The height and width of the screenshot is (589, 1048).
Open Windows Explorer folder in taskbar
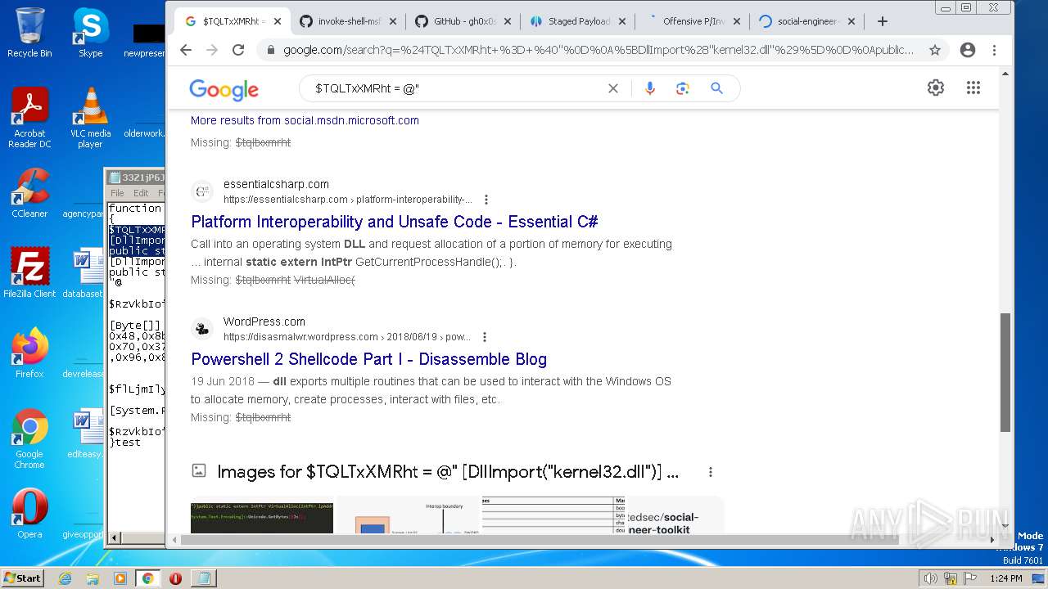point(93,578)
